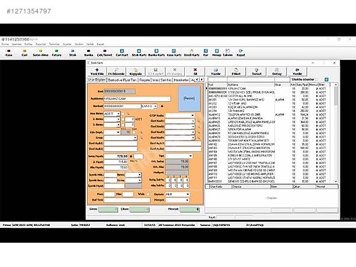Click the Yenile refresh button
The width and height of the screenshot is (356, 267).
(x=297, y=71)
